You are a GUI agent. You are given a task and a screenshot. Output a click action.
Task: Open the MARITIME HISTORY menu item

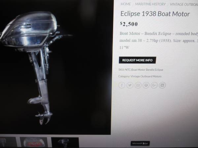click(x=150, y=4)
